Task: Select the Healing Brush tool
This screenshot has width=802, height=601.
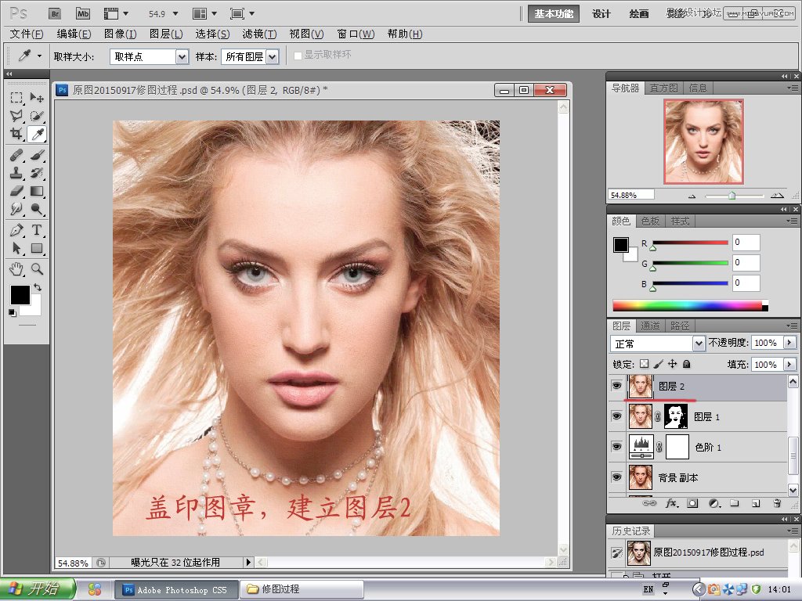Action: click(16, 154)
